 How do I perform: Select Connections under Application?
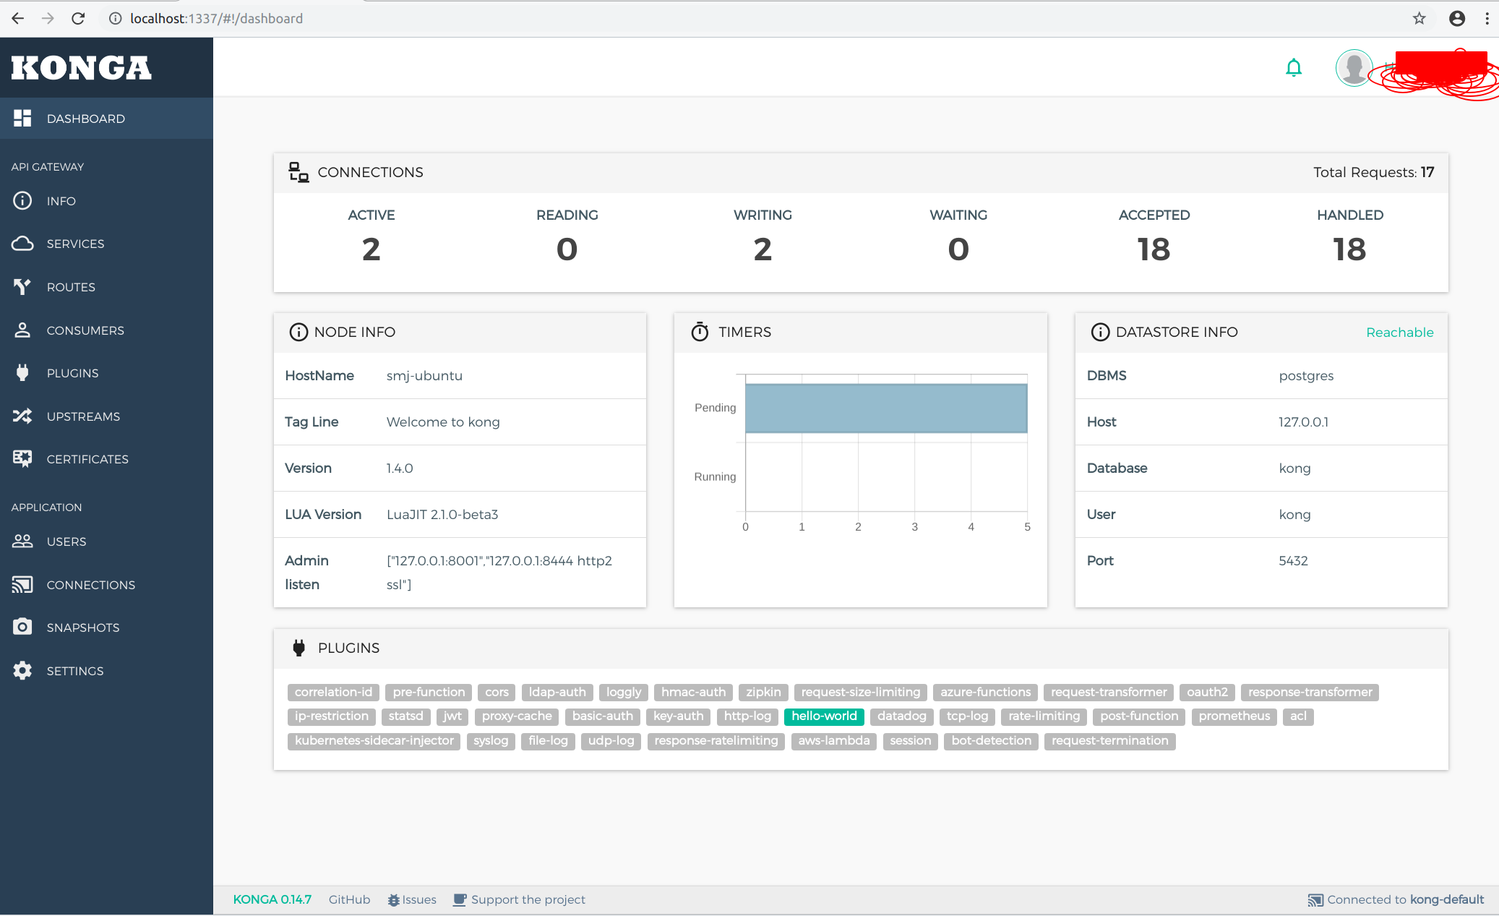click(90, 585)
